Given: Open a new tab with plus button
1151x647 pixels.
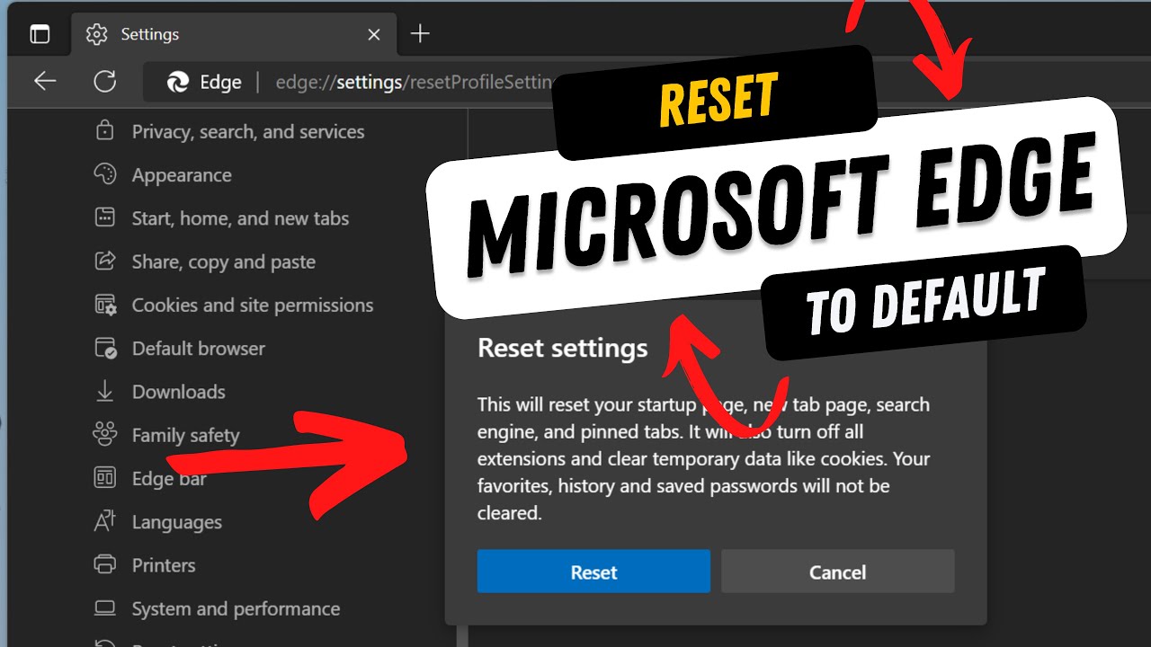Looking at the screenshot, I should [x=420, y=34].
